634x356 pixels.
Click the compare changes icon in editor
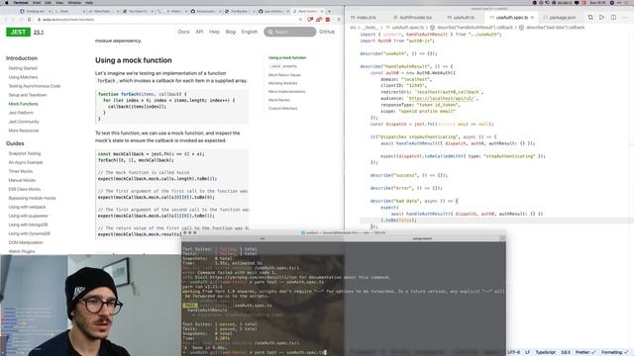590,18
